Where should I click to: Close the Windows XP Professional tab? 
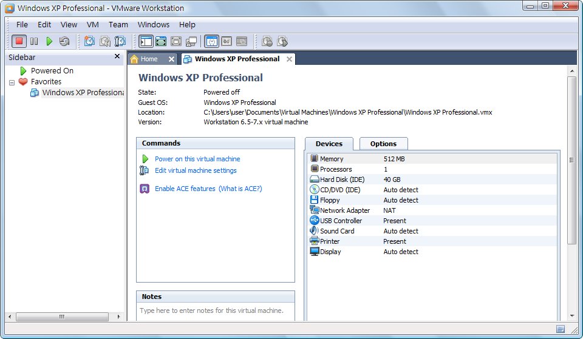[289, 59]
